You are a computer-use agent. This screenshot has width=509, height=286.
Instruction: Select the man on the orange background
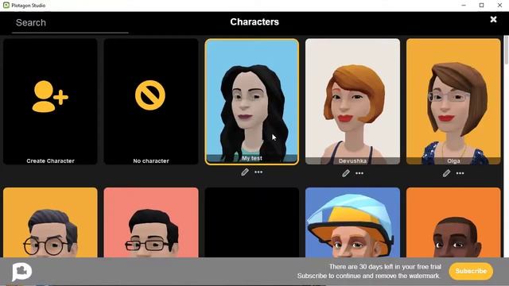tap(453, 222)
